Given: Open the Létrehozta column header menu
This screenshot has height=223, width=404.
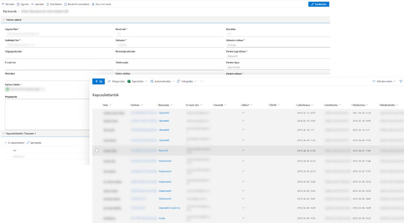Looking at the screenshot, I should [333, 105].
